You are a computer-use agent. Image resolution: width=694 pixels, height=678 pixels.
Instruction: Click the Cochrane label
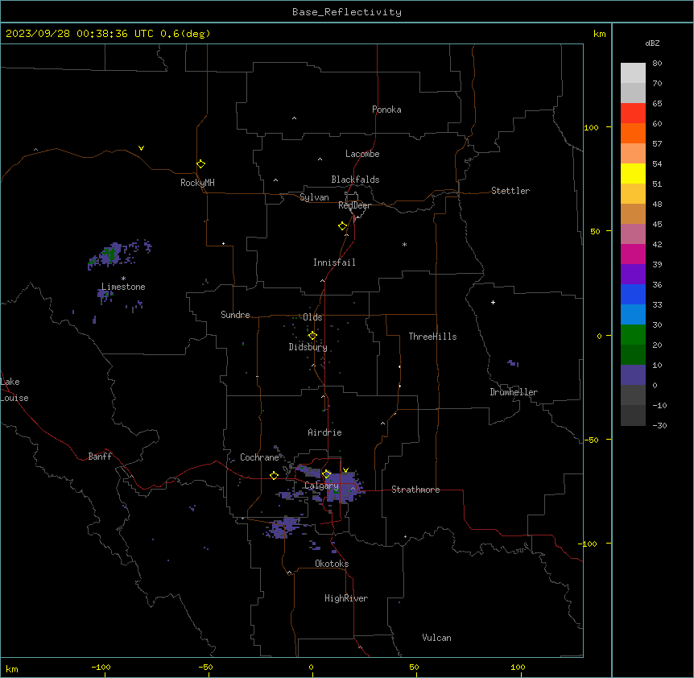(x=259, y=457)
